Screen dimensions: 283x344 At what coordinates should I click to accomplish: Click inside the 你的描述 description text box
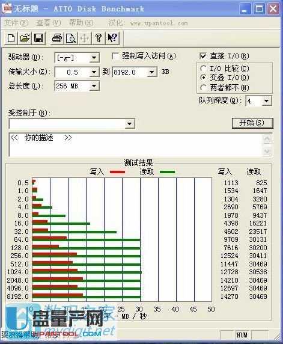coord(135,144)
